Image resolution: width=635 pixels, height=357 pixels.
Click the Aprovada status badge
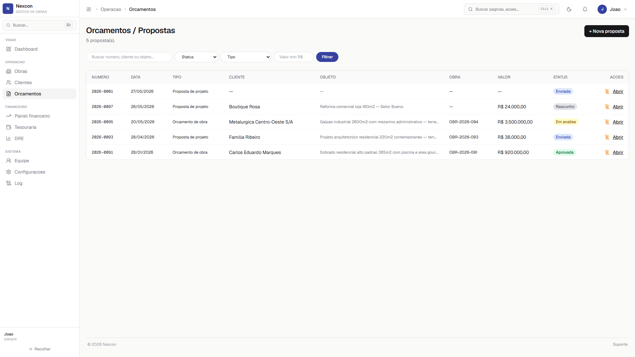click(x=564, y=152)
